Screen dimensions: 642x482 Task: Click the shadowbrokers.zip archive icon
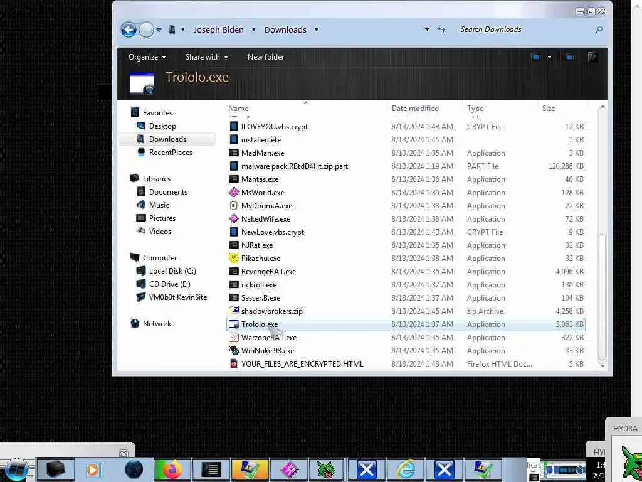coord(233,311)
